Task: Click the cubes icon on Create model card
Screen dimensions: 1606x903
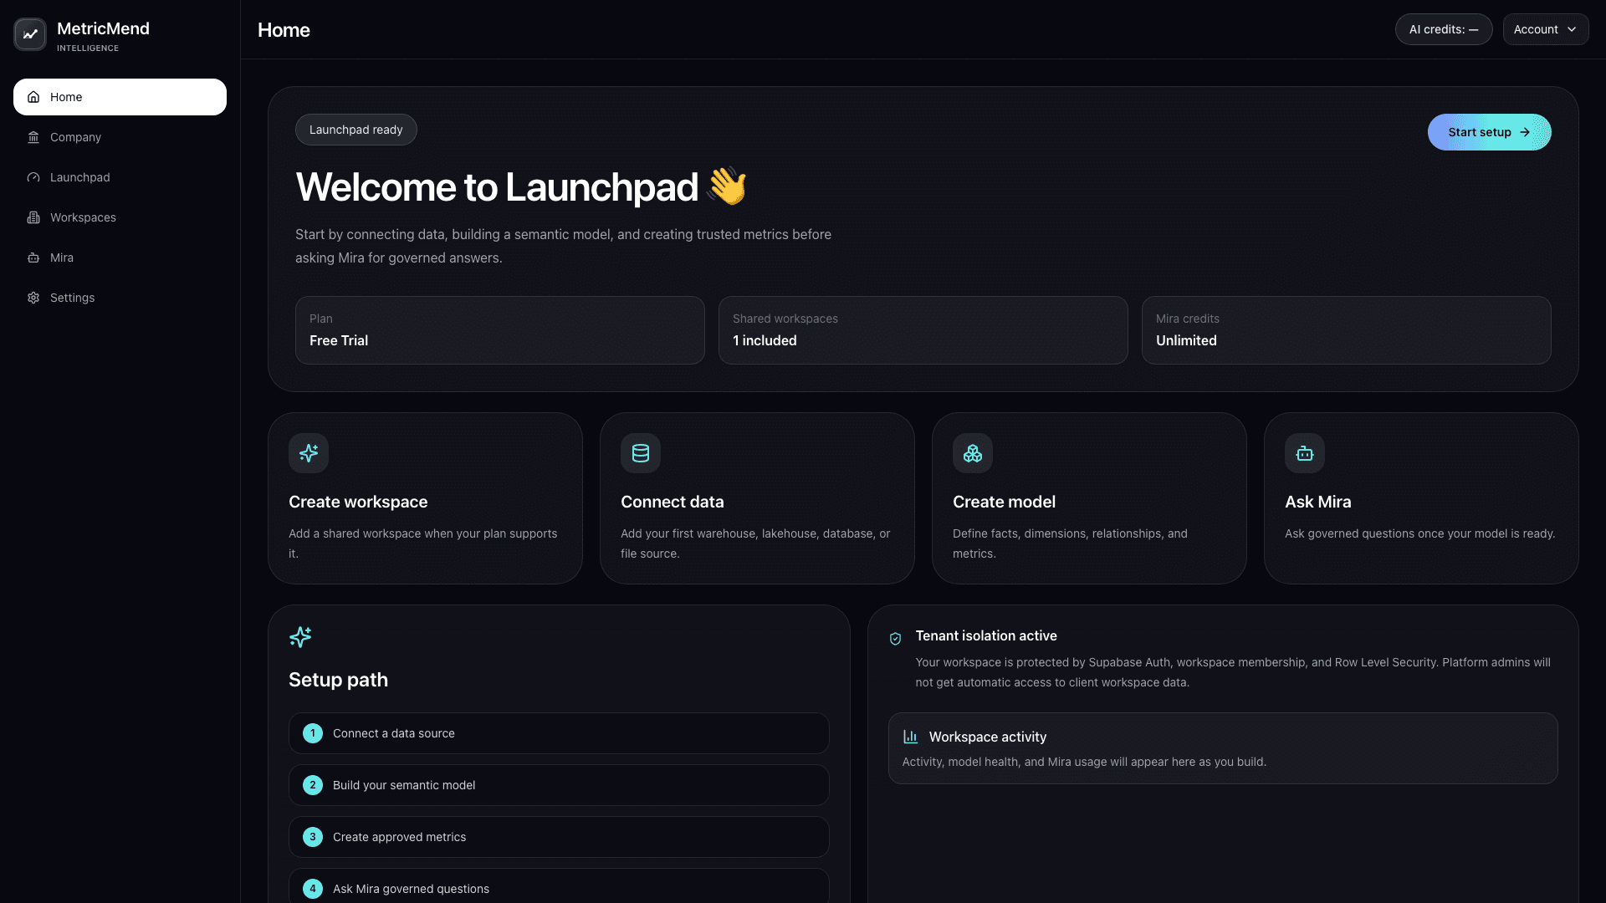Action: point(973,453)
